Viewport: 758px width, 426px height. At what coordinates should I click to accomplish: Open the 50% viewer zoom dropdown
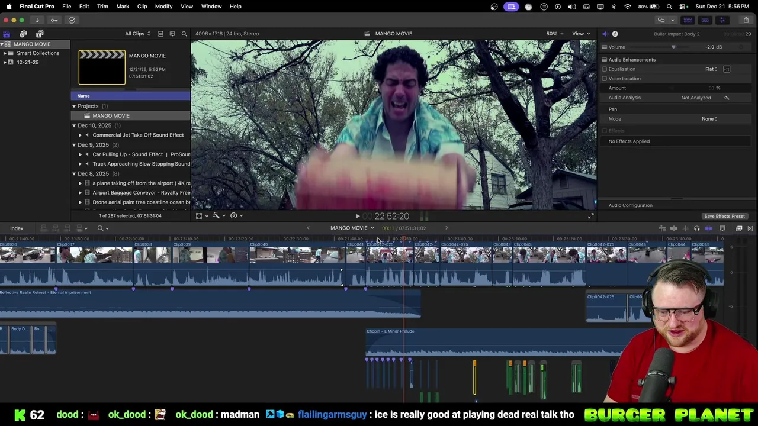(x=555, y=34)
